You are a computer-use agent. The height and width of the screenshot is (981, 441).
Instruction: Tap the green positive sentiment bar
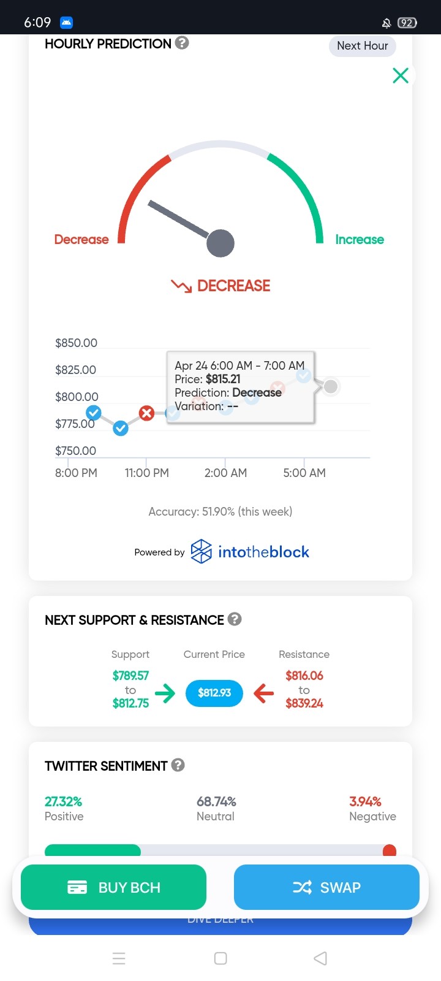92,850
